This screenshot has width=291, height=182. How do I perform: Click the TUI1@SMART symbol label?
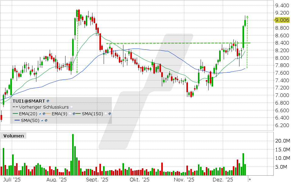point(29,101)
